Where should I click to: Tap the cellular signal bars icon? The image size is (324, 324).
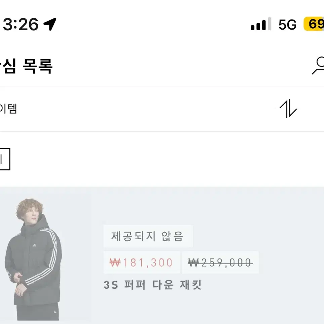pyautogui.click(x=261, y=24)
